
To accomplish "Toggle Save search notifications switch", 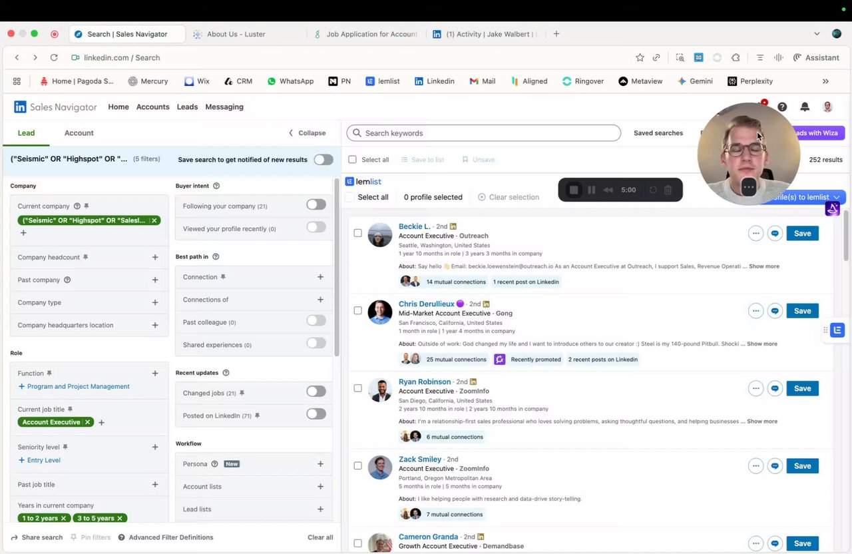I will click(323, 160).
